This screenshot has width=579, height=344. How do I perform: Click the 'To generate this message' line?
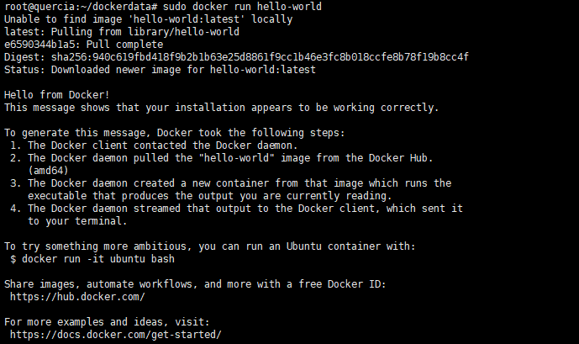pos(175,133)
